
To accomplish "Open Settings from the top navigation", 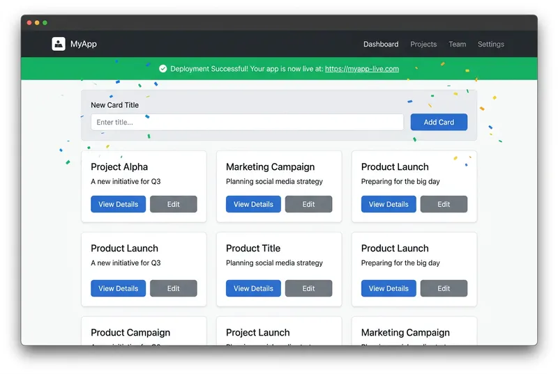I will click(x=491, y=44).
